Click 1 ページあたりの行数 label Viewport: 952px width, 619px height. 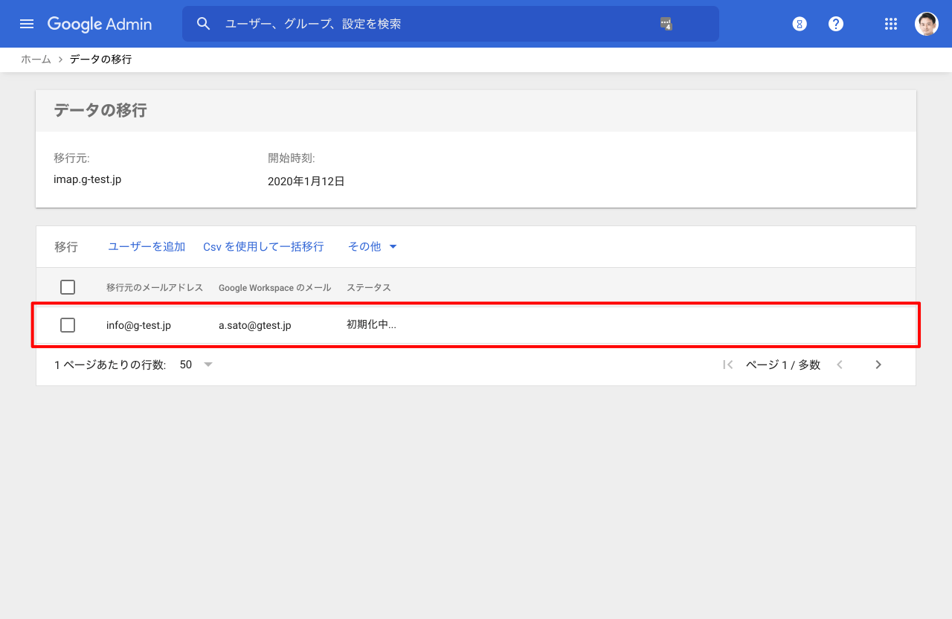(110, 365)
